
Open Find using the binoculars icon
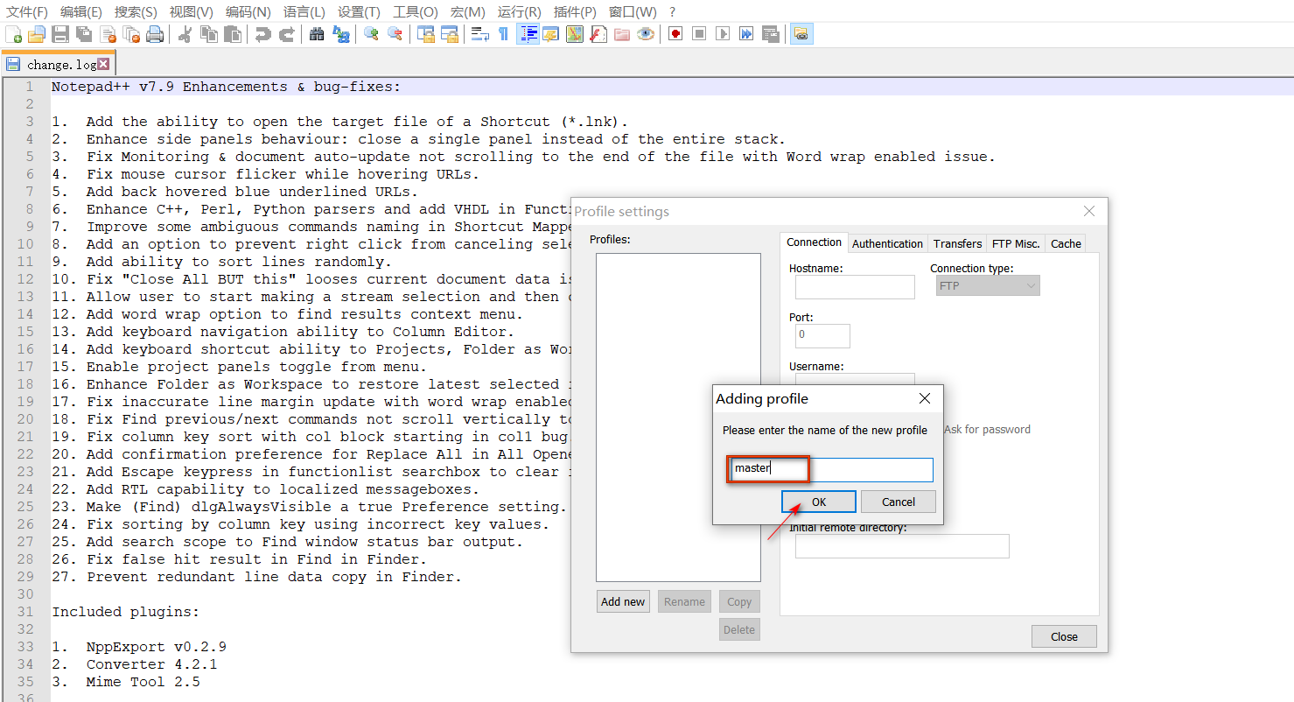click(x=317, y=34)
